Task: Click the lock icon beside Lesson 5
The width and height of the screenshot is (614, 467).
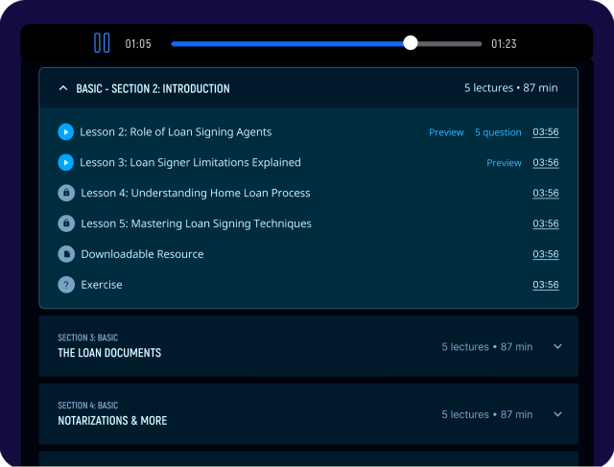Action: [x=66, y=224]
